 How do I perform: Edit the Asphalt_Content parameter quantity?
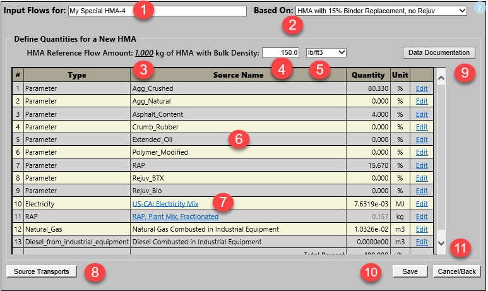click(x=421, y=114)
